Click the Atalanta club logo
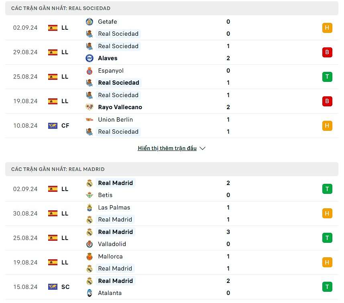The width and height of the screenshot is (344, 303). tap(90, 293)
